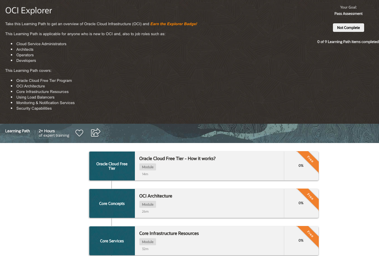Click Module tag under Core Infrastructure Resources

click(x=148, y=242)
